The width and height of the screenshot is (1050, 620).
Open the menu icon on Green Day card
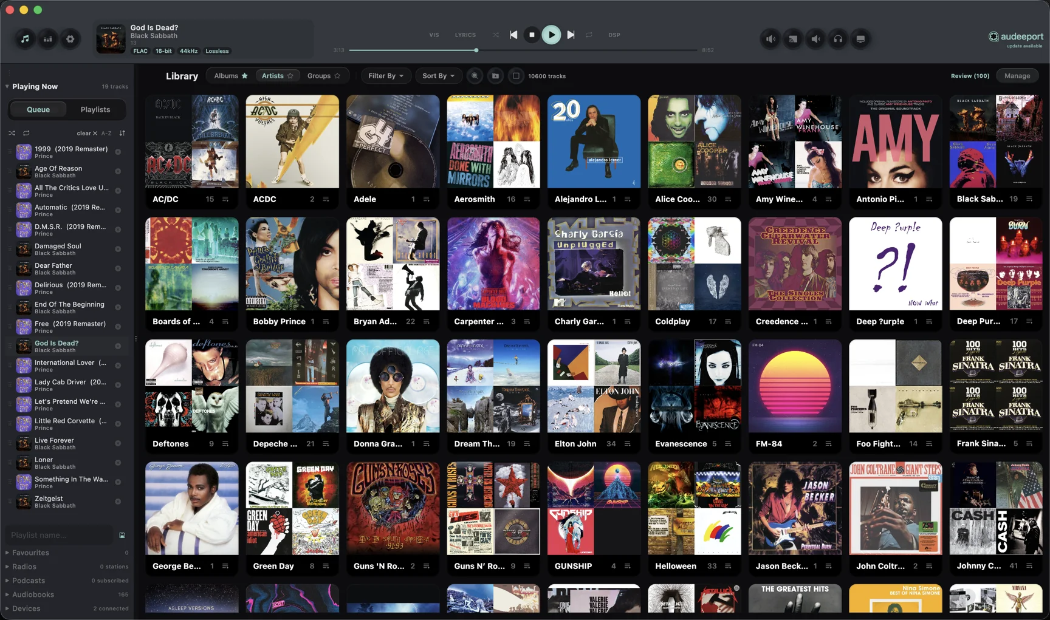point(326,566)
